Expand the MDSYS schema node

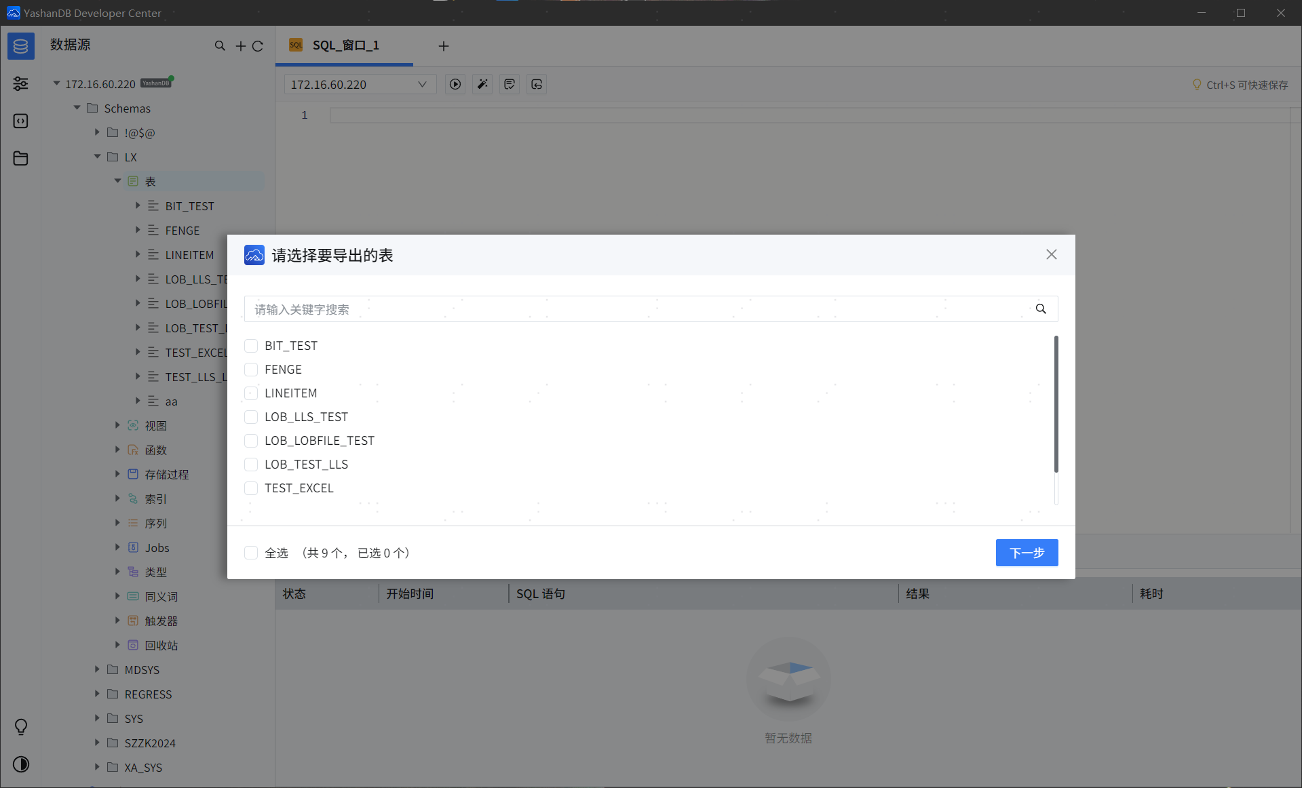97,669
